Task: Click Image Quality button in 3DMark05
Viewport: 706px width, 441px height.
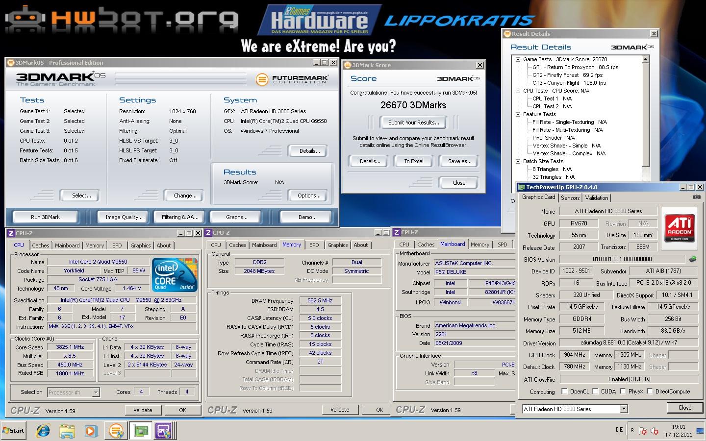Action: tap(124, 217)
